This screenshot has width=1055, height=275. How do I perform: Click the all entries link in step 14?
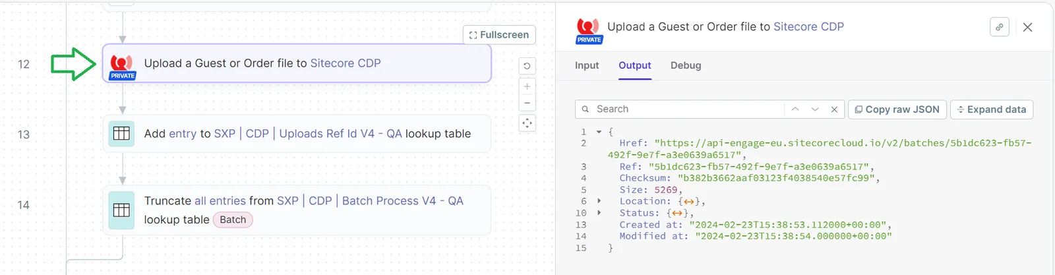click(x=220, y=200)
